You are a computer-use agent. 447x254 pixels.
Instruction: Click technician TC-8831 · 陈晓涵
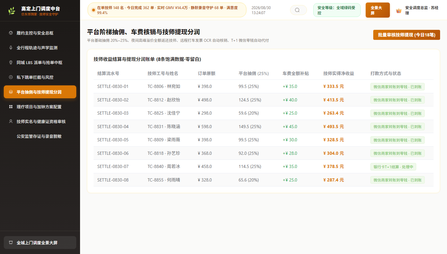tap(164, 127)
